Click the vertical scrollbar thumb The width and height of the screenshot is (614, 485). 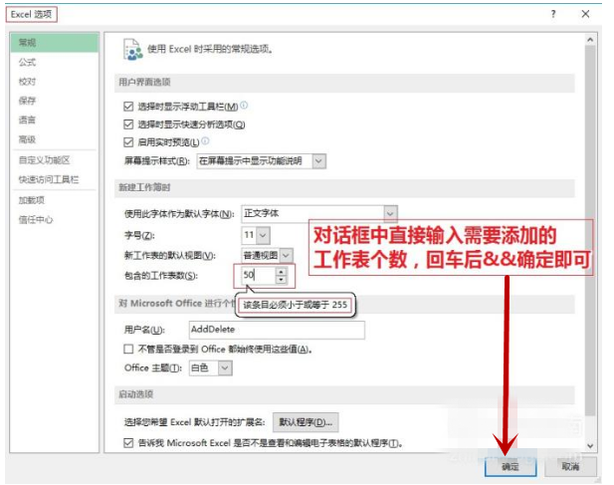click(590, 230)
